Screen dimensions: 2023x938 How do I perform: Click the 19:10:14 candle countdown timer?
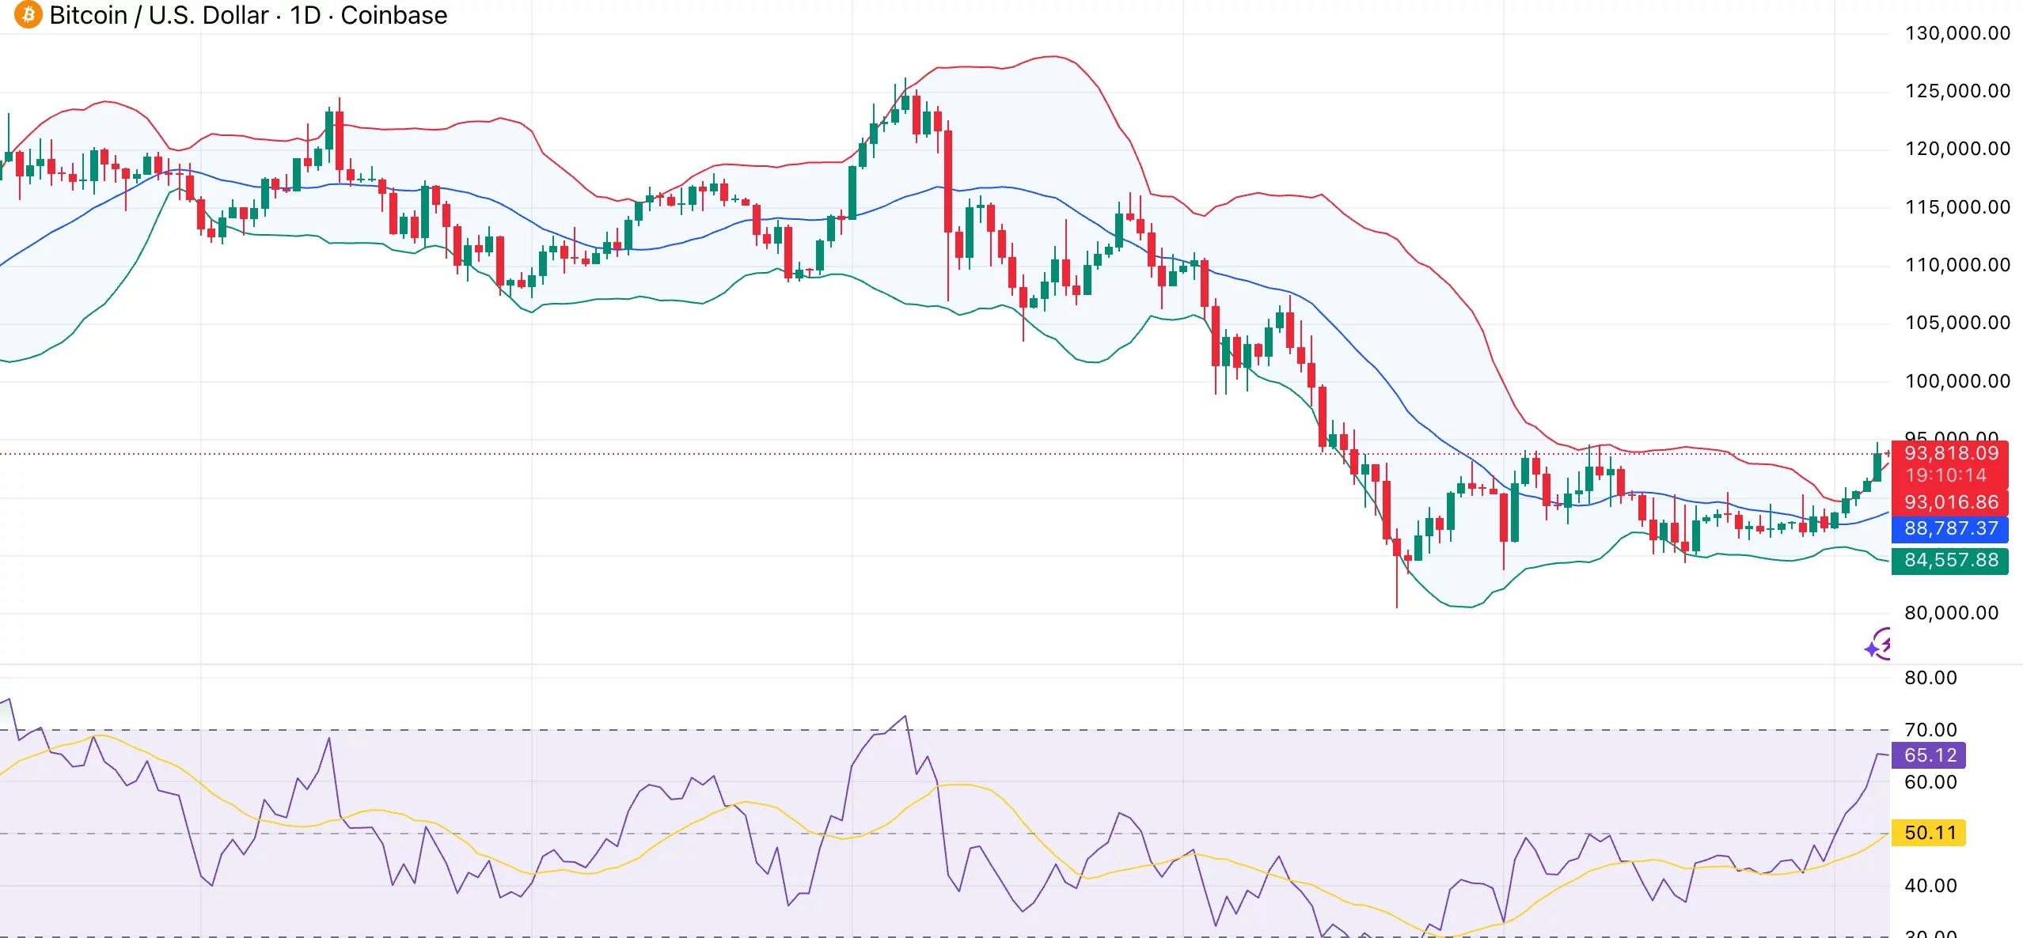click(x=1945, y=475)
